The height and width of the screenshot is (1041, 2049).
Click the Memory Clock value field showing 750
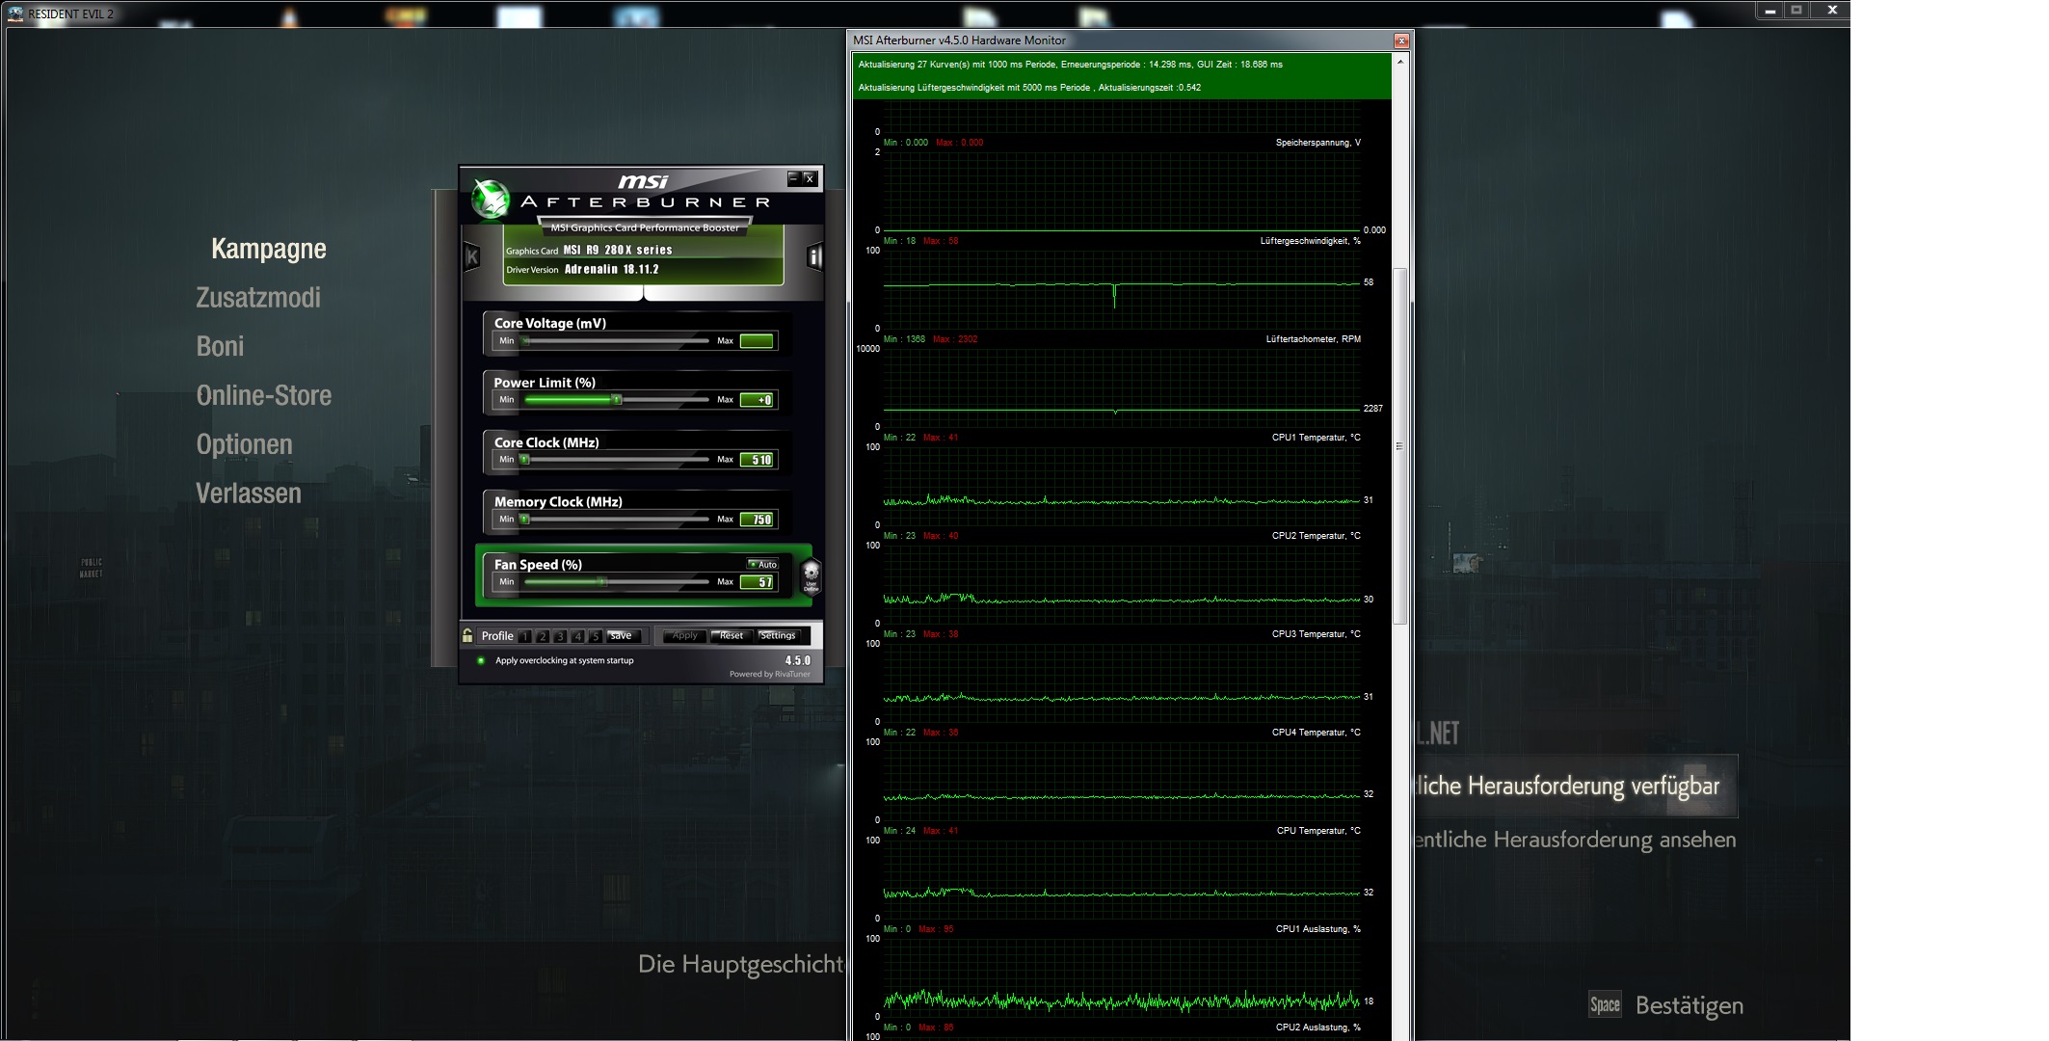coord(757,520)
